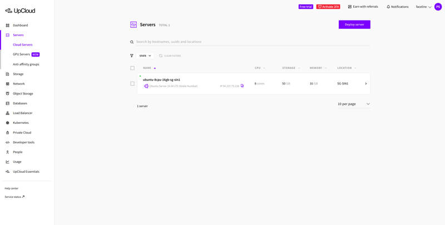Click the Earn with referrals icon

tap(350, 7)
